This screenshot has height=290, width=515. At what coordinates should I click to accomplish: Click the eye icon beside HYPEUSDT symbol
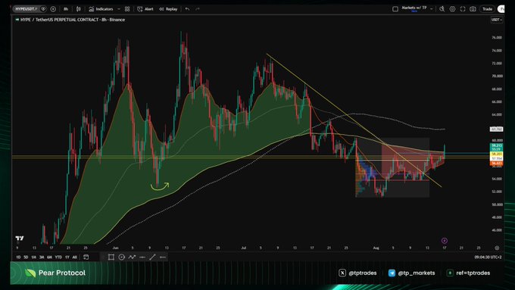coord(43,9)
